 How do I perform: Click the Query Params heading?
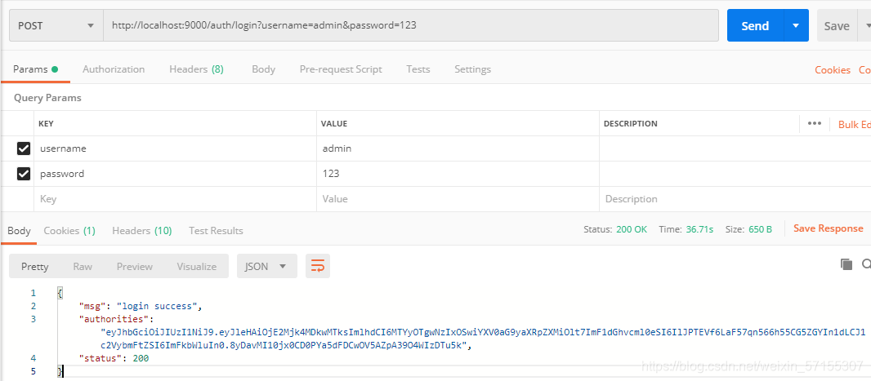coord(47,98)
